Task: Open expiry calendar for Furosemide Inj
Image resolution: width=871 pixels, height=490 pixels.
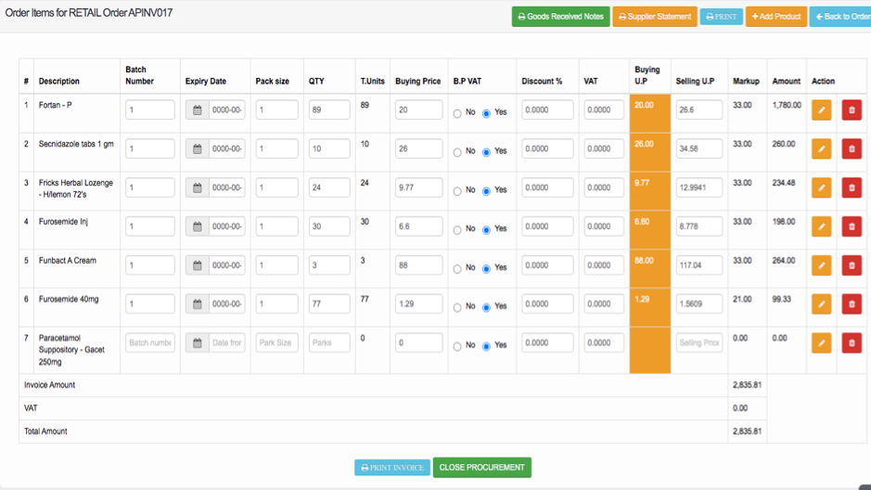Action: (198, 226)
